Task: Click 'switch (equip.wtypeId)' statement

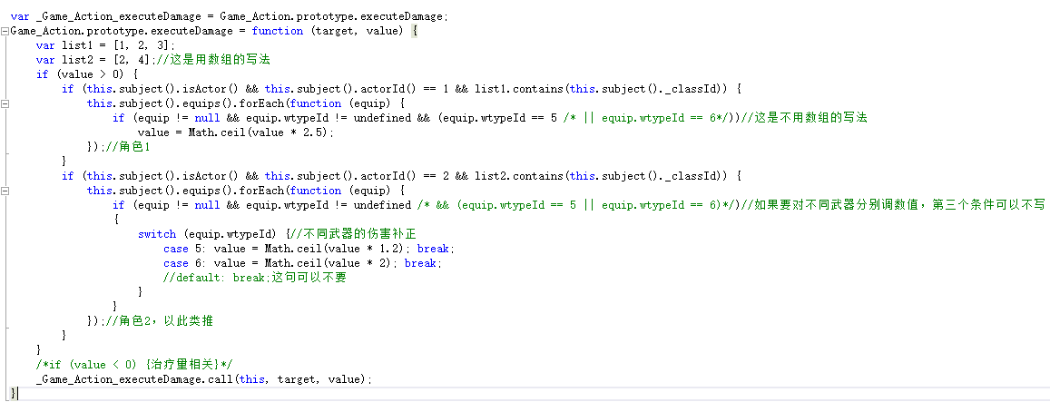Action: [208, 234]
